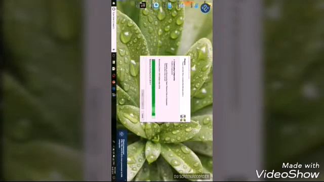This screenshot has height=182, width=324.
Task: Open the blue taskbar app icon
Action: click(x=113, y=88)
